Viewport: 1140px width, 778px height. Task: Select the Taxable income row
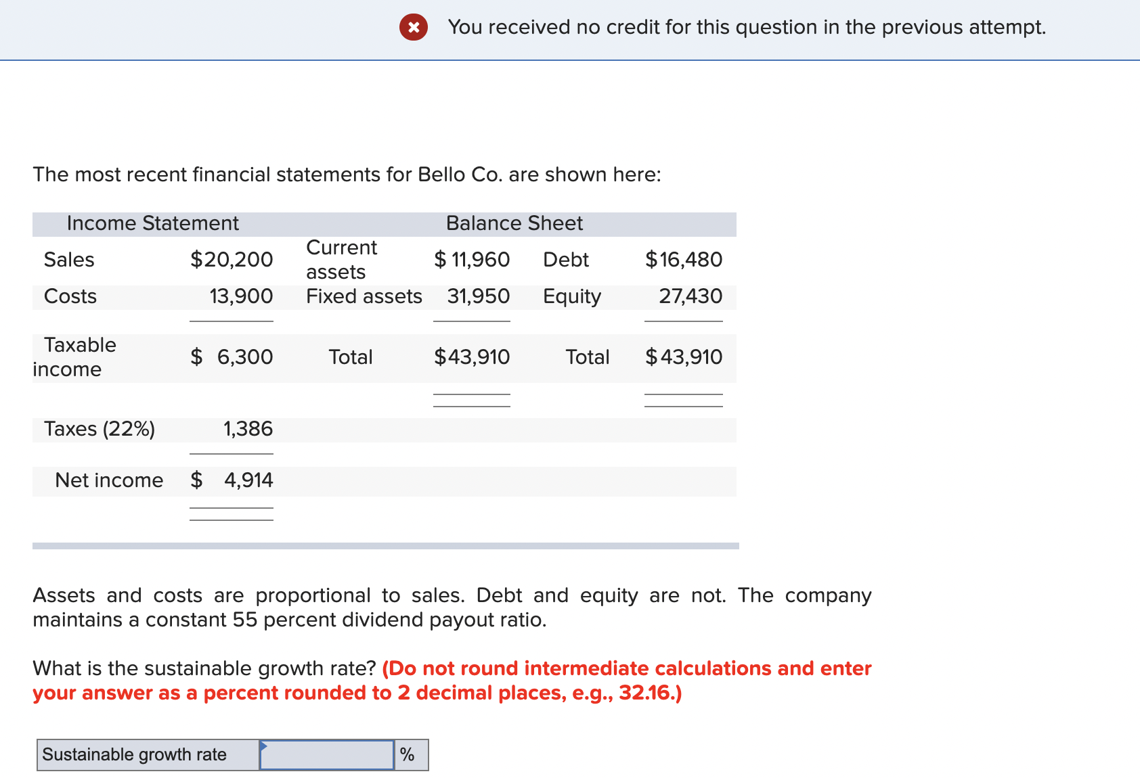[80, 357]
